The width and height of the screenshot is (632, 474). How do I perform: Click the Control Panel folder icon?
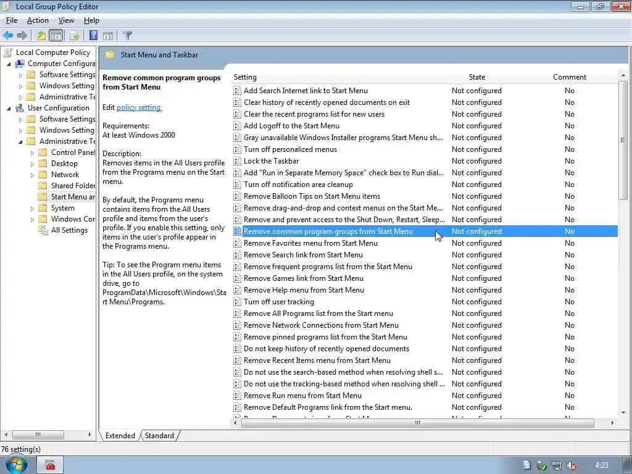click(43, 152)
